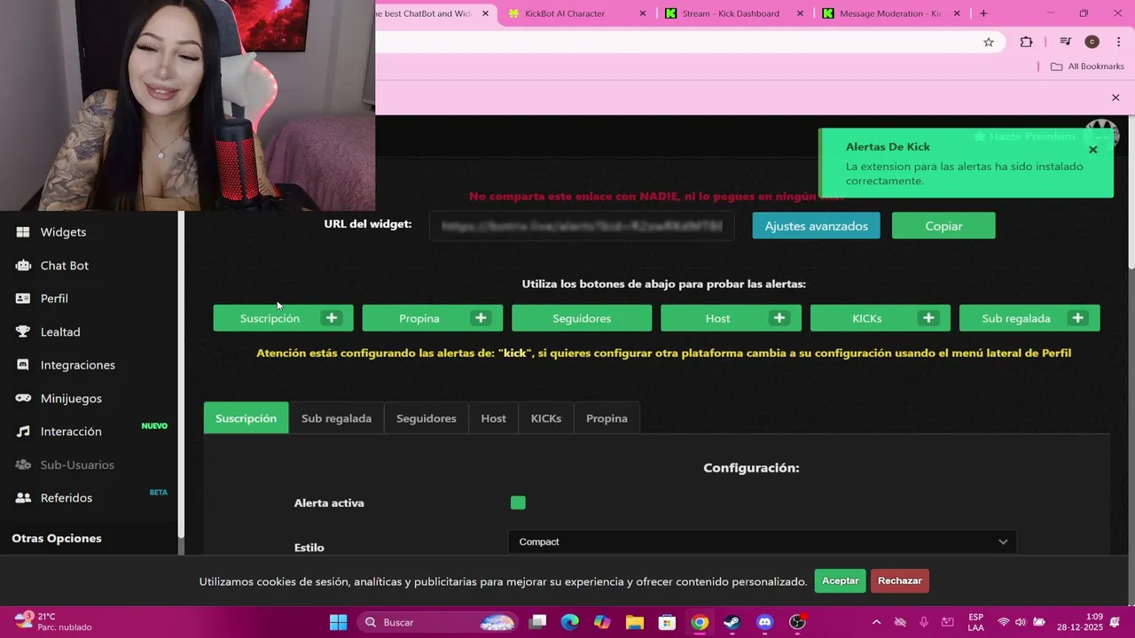Screen dimensions: 1135x638
Task: Open the volume speaker tray icon
Action: coord(1021,622)
